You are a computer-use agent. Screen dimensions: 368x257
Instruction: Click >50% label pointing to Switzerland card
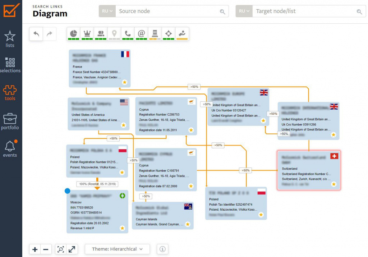pyautogui.click(x=245, y=170)
